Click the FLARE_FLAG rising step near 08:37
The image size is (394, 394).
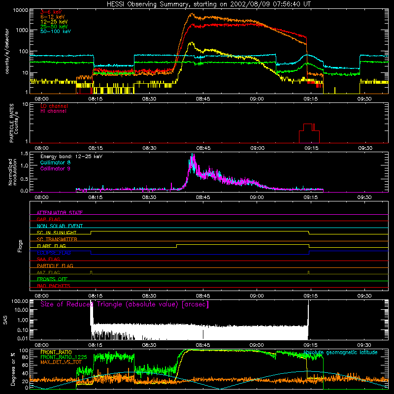177,246
